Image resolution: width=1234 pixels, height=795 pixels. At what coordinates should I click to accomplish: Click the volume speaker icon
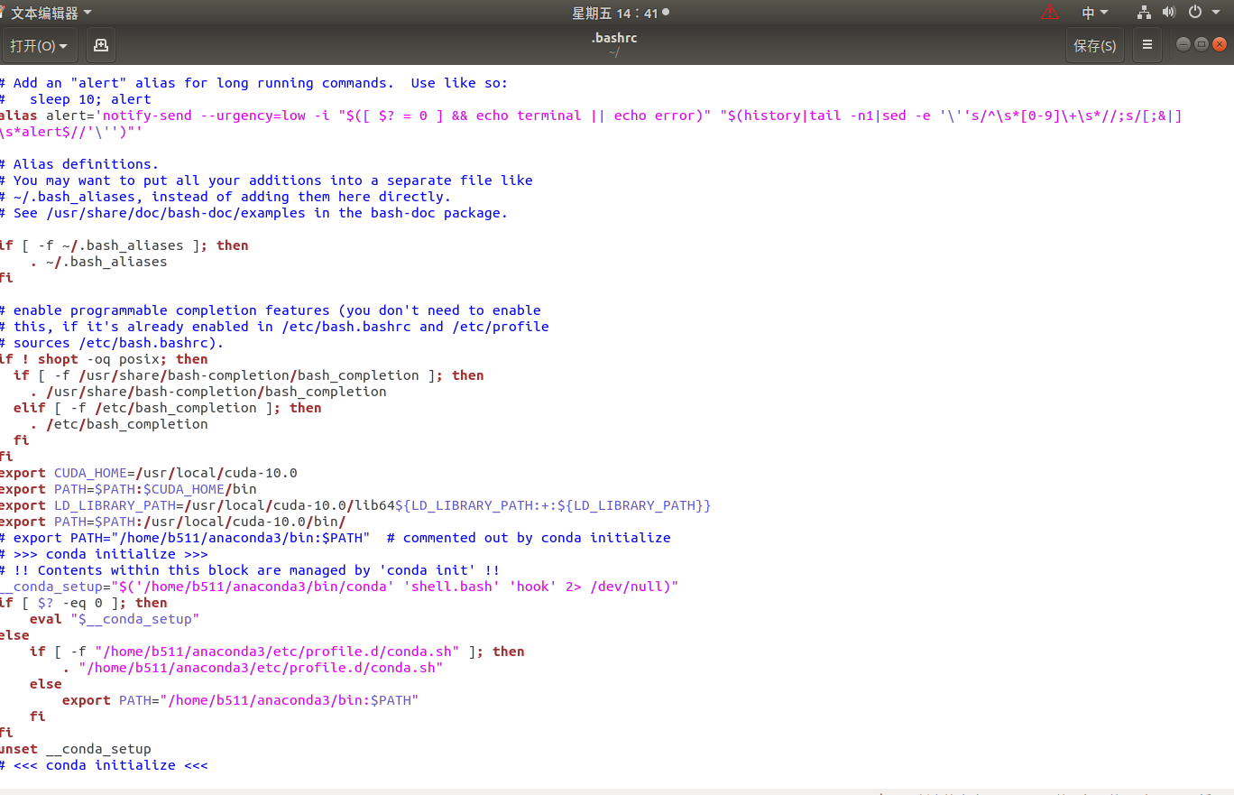click(x=1169, y=13)
